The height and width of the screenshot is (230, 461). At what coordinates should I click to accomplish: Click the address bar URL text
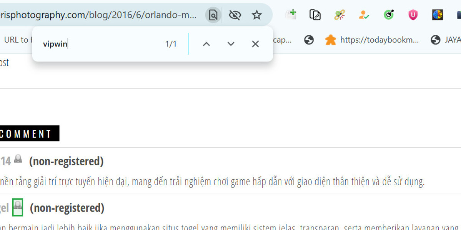(x=98, y=15)
